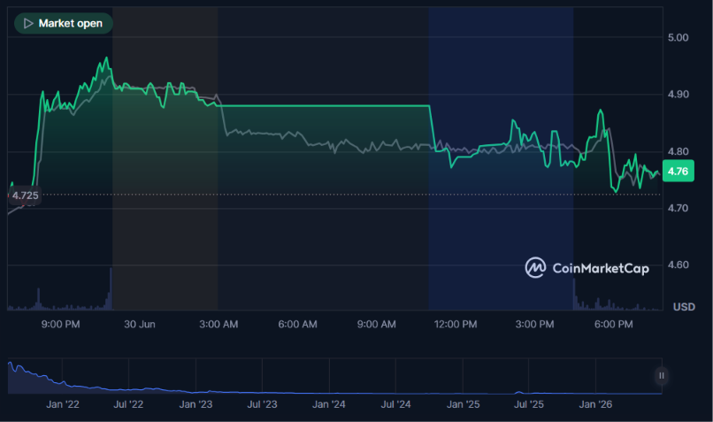713x422 pixels.
Task: Click Jul '22 on the range navigator
Action: [128, 404]
